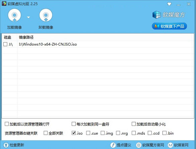This screenshot has width=196, height=149.
Task: Open the skin t-shirt icon in the title bar
Action: (169, 4)
